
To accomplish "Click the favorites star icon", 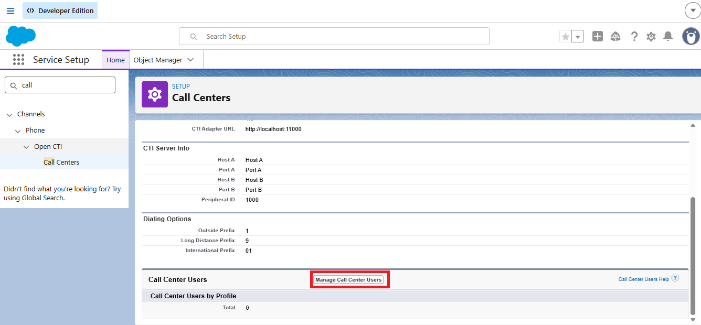I will coord(565,37).
